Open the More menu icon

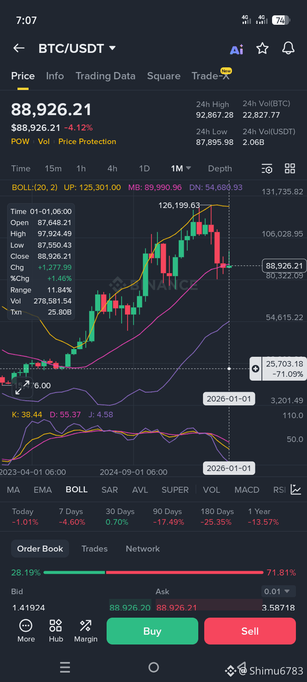(x=26, y=631)
